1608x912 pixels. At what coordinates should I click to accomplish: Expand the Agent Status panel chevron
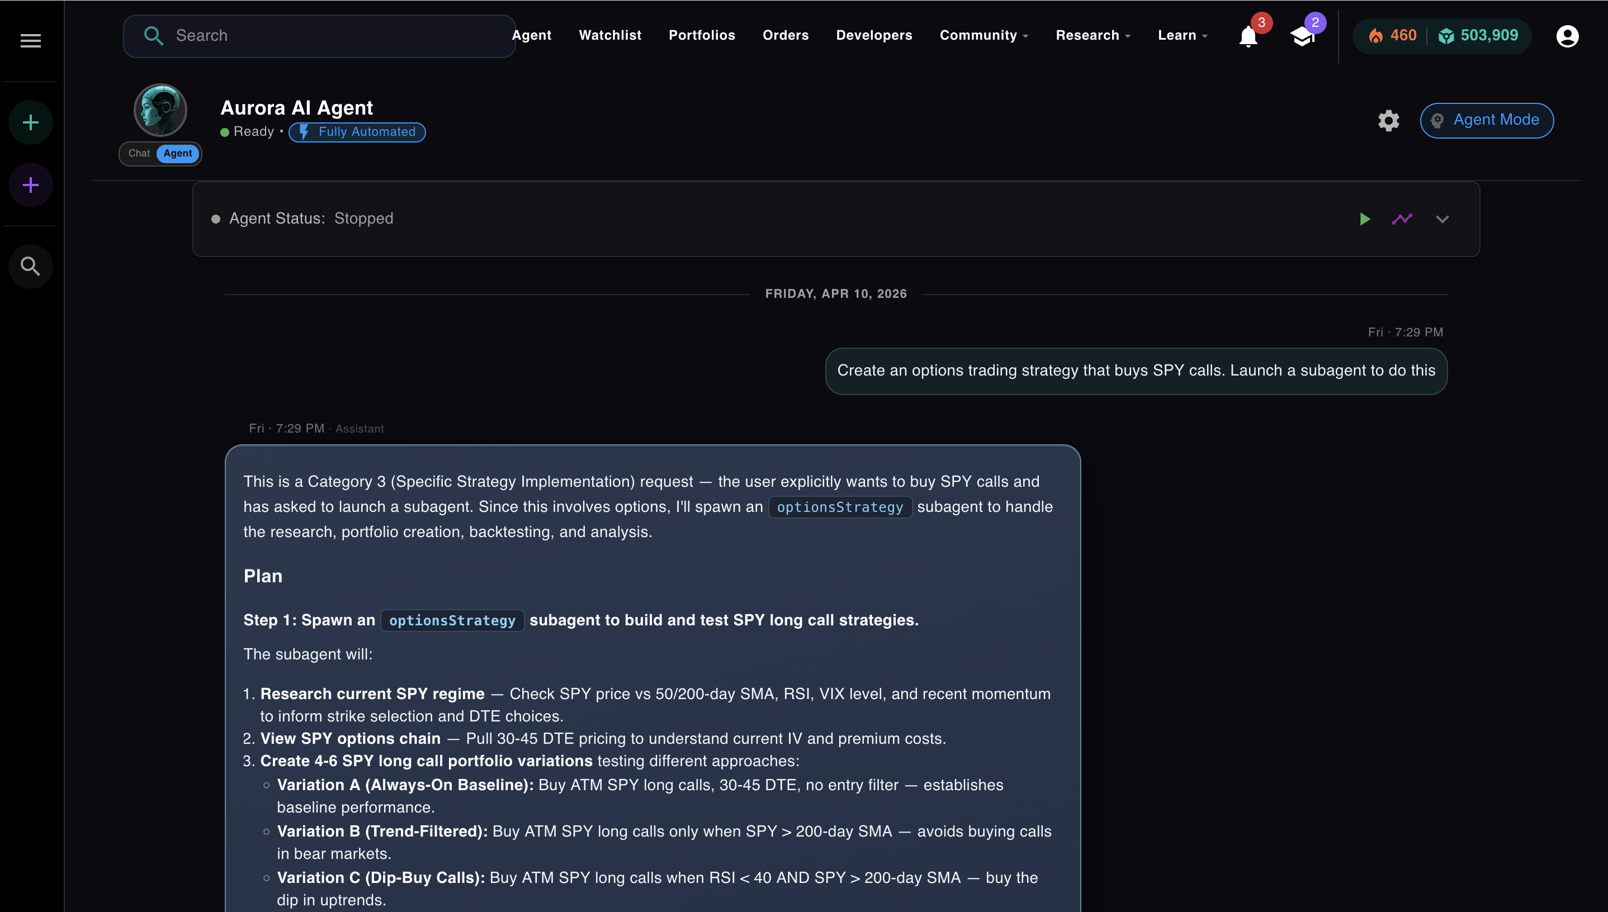tap(1442, 218)
